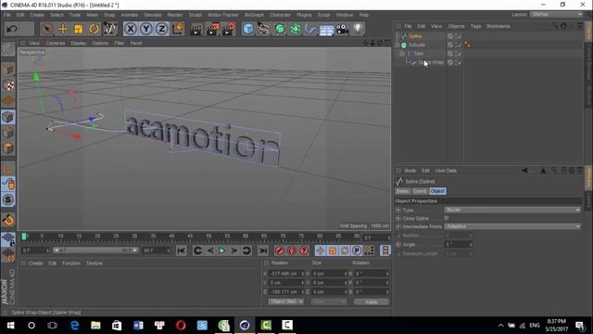Toggle Position keyframe recording button
Viewport: 593px width, 334px height.
tap(321, 250)
